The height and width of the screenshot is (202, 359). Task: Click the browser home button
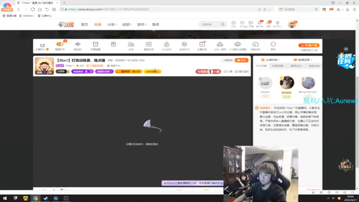[x=40, y=9]
